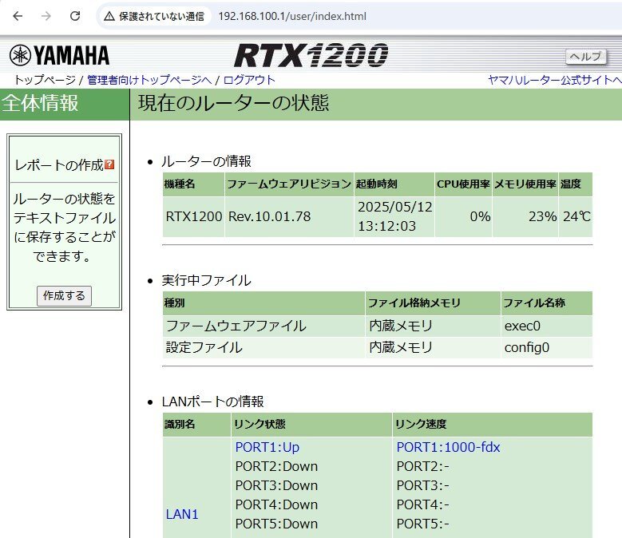The image size is (622, 538).
Task: Click the ルーターの情報 section heading
Action: (206, 161)
